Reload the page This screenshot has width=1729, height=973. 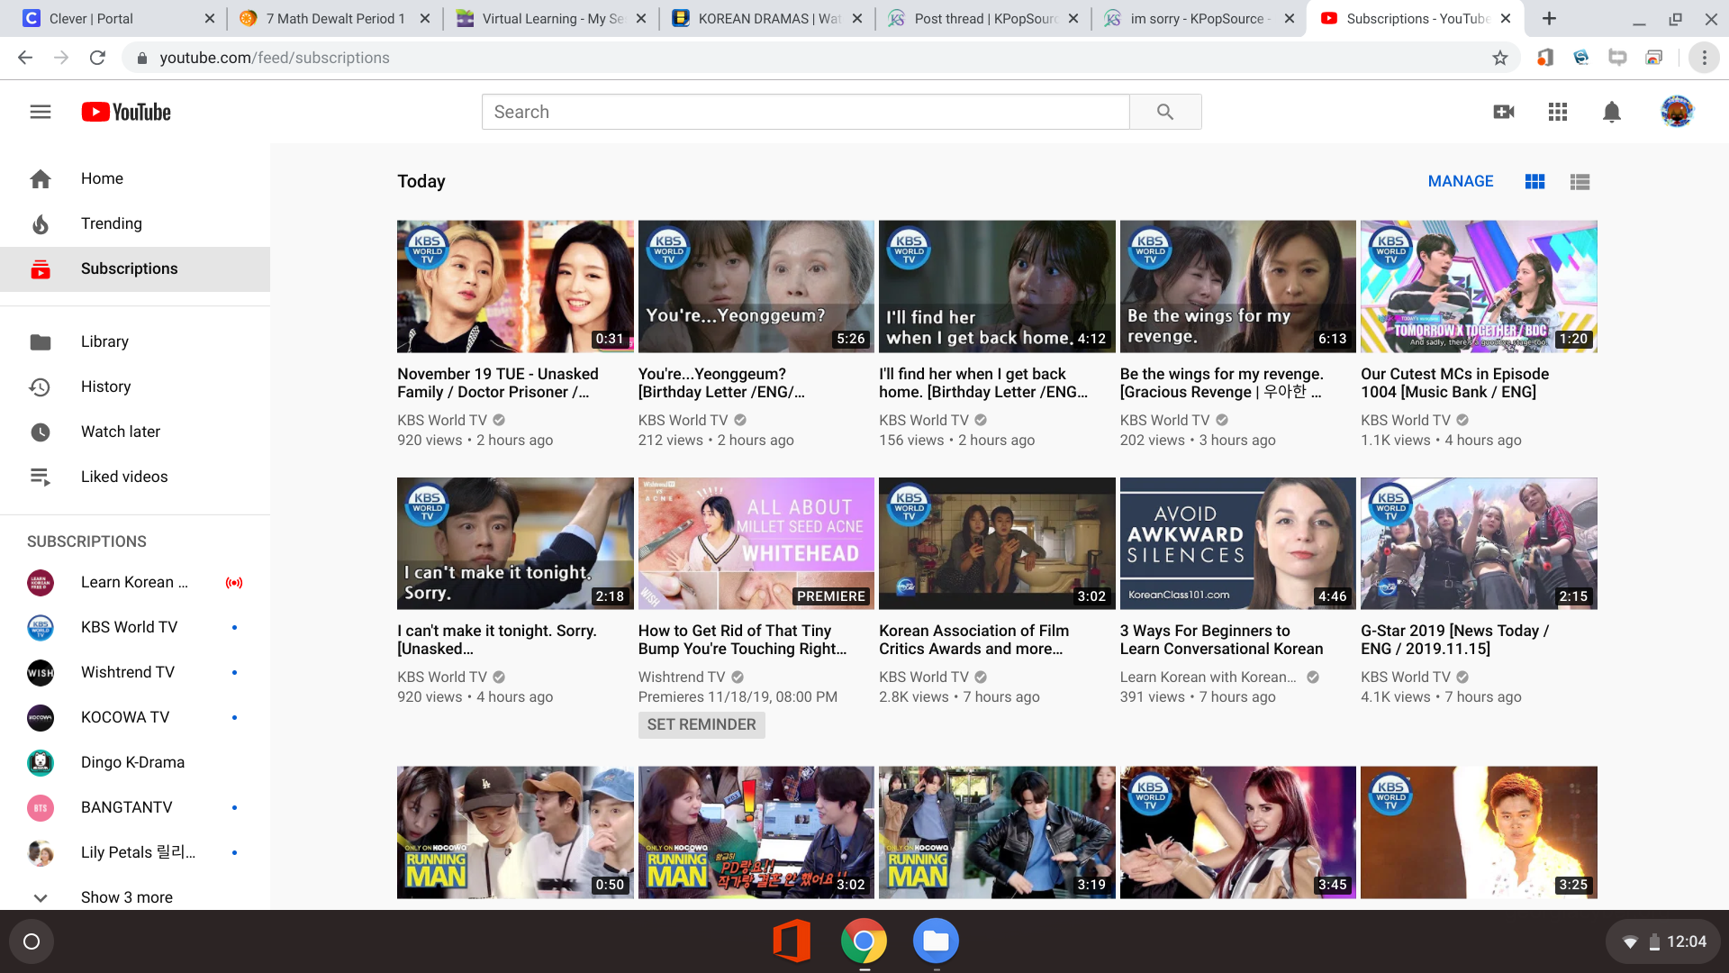97,58
